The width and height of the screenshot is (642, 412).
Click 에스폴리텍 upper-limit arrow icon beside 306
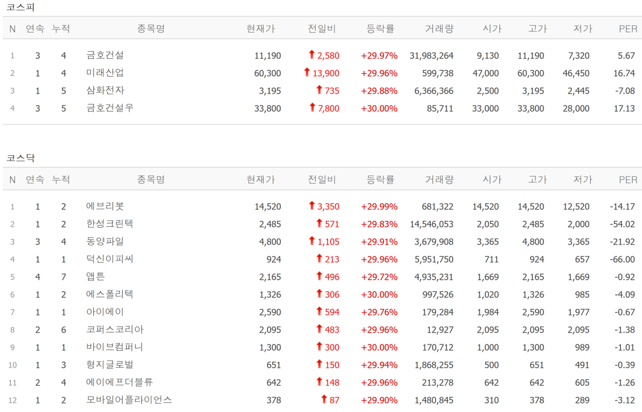tap(319, 293)
